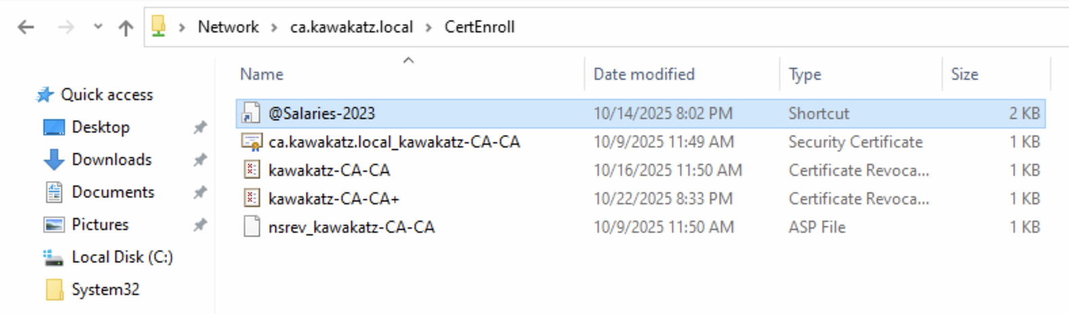Navigate to ca.kawakatz.local in breadcrumb
This screenshot has height=314, width=1069.
tap(351, 27)
